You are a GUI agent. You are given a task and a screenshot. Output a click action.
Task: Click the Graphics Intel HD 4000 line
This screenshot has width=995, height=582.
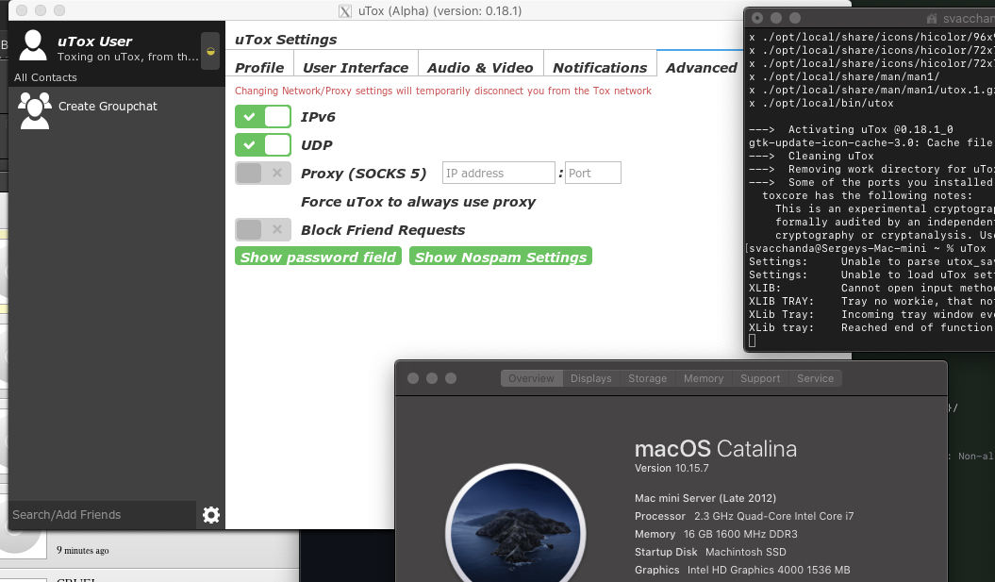[x=742, y=570]
